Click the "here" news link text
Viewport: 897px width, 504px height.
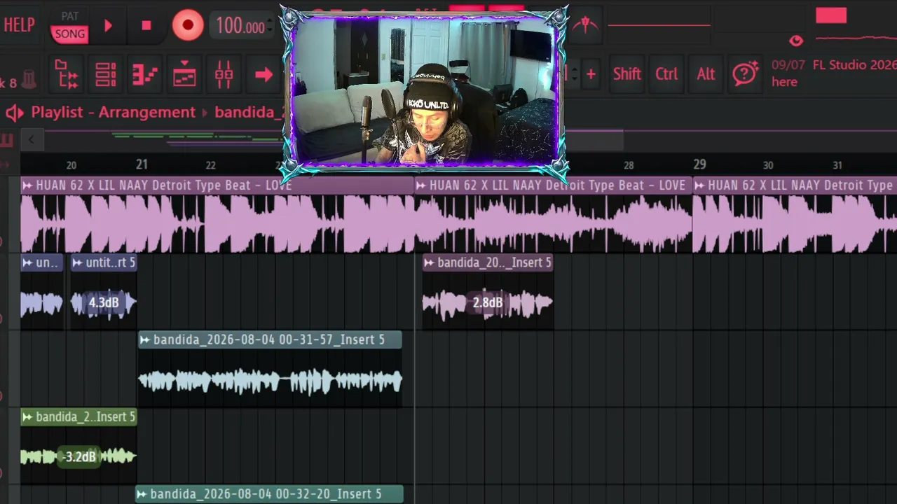(784, 82)
